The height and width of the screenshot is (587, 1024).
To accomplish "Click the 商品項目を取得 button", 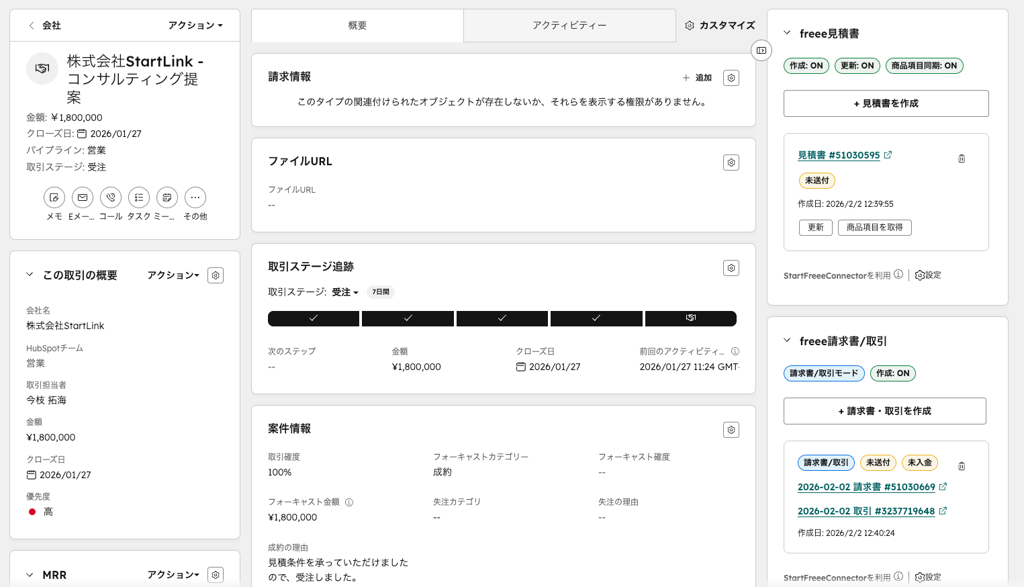I will point(875,228).
